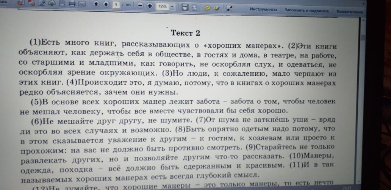Click the heading 'Текст 2'
Viewport: 391px width, 190px height.
point(185,33)
